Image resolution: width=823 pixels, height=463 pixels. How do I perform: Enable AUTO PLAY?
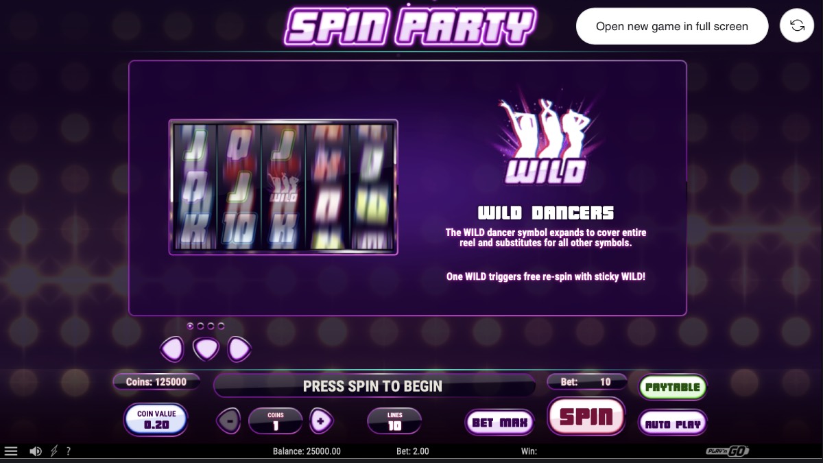(673, 424)
